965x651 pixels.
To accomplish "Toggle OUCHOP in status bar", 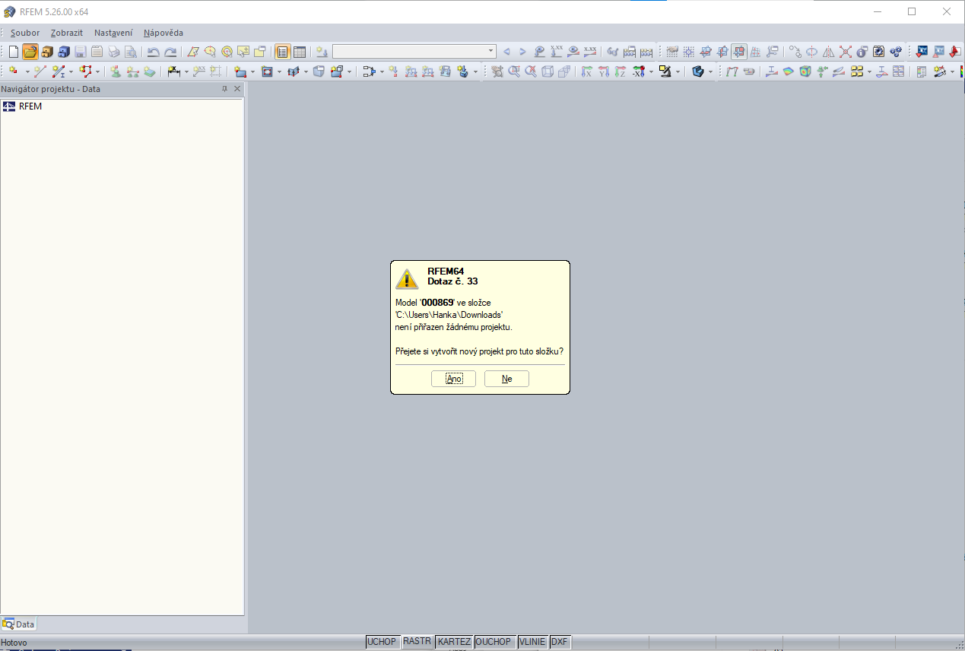I will (x=494, y=642).
